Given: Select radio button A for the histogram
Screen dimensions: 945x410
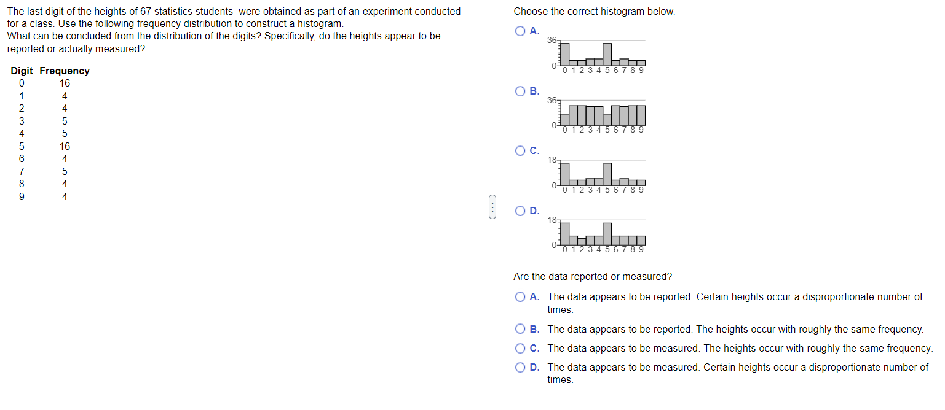Looking at the screenshot, I should (x=520, y=30).
